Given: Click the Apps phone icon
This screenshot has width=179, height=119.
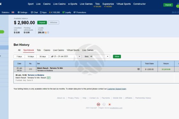Looking at the screenshot, I should coord(41,12).
